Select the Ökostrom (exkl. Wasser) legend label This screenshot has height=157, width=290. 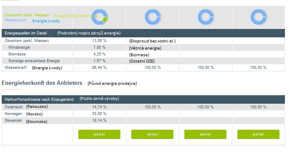[x=27, y=15]
